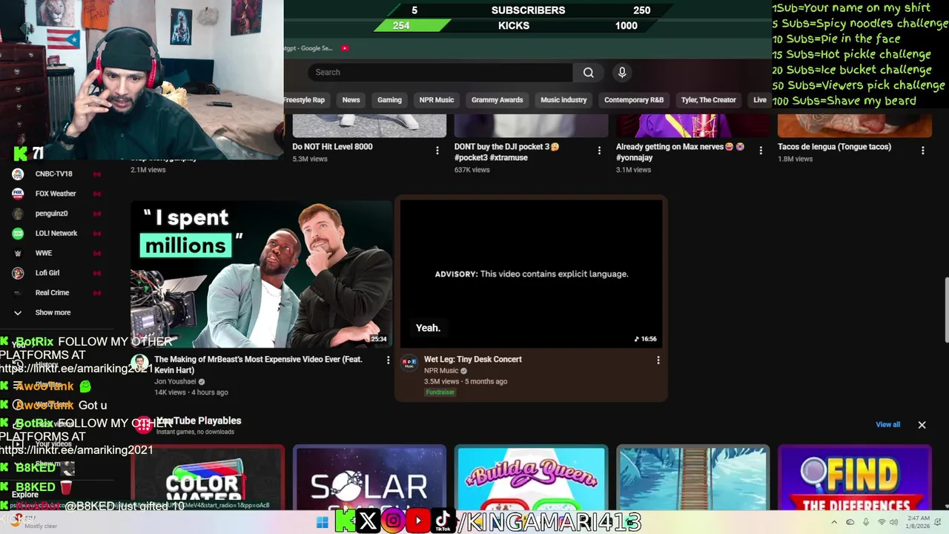
Task: Select the Freestyle Rap filter chip
Action: pos(304,100)
